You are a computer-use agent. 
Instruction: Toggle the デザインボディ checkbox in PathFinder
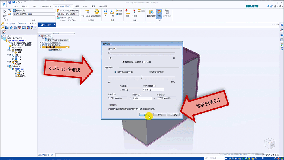coord(43,45)
